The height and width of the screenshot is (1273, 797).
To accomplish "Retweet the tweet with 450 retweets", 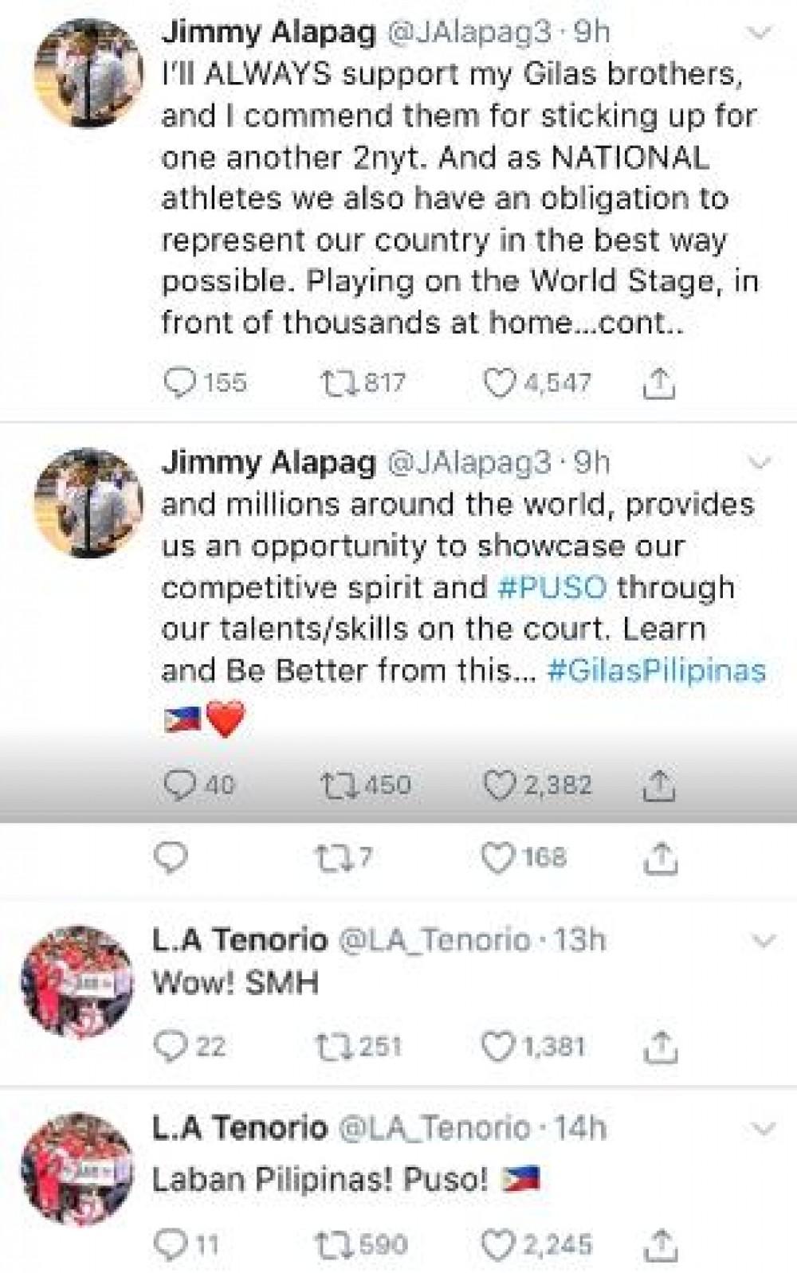I will pyautogui.click(x=331, y=785).
